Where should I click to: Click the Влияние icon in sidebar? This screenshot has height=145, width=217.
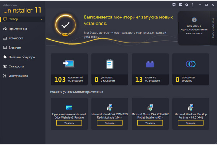pyautogui.click(x=5, y=47)
